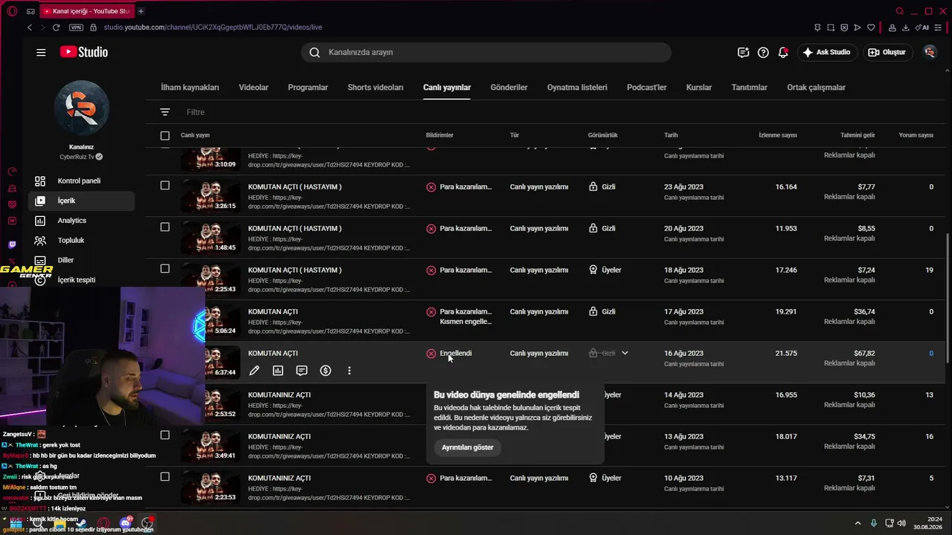Open İçerik in the sidebar

pyautogui.click(x=82, y=201)
